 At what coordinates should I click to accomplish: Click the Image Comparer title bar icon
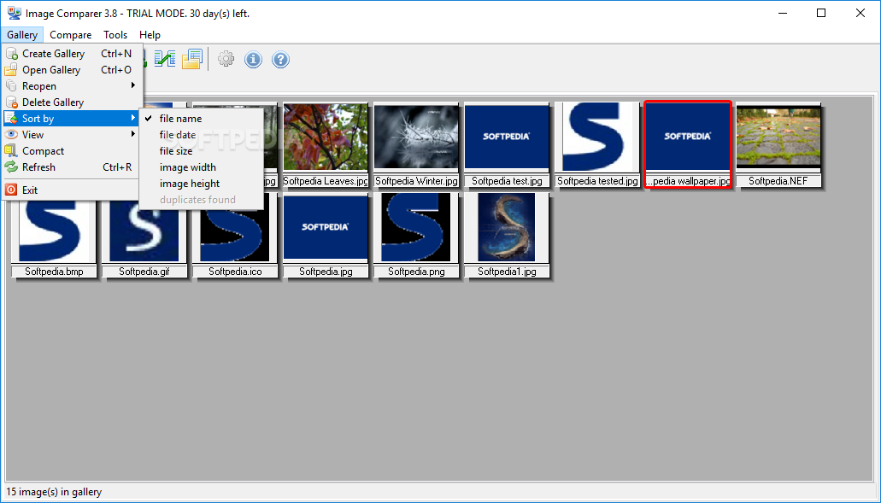tap(14, 14)
